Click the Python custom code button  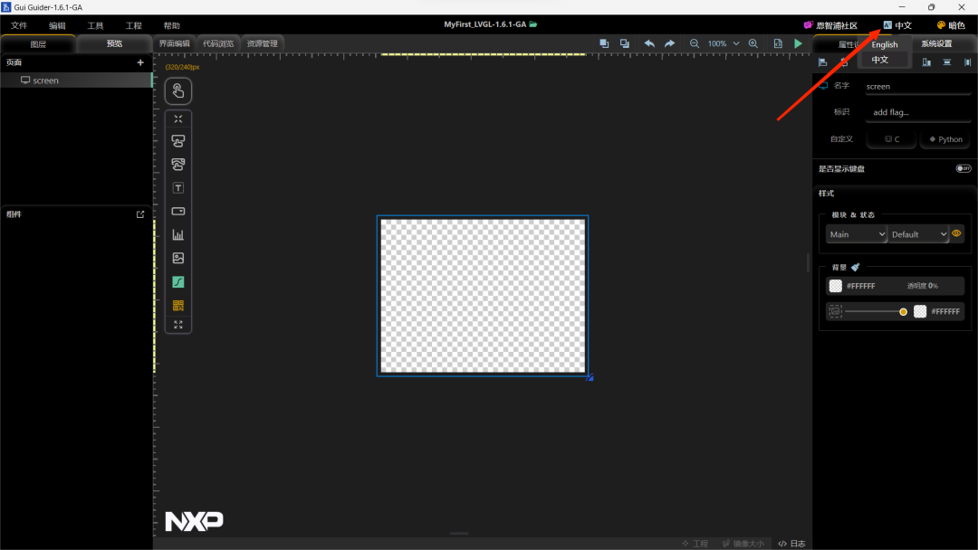pos(944,139)
